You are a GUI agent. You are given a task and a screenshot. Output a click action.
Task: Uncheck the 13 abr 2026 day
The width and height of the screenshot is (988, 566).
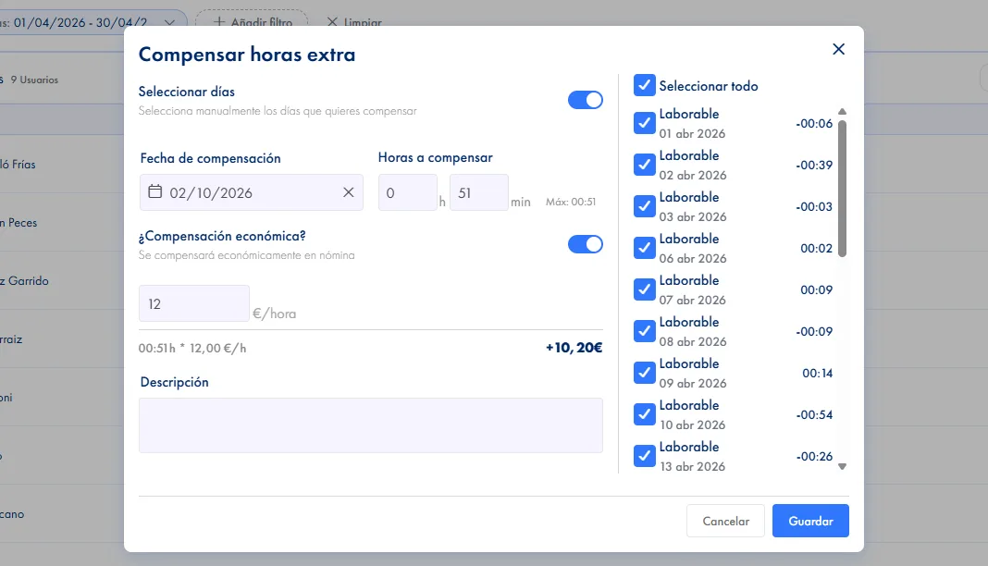tap(645, 456)
